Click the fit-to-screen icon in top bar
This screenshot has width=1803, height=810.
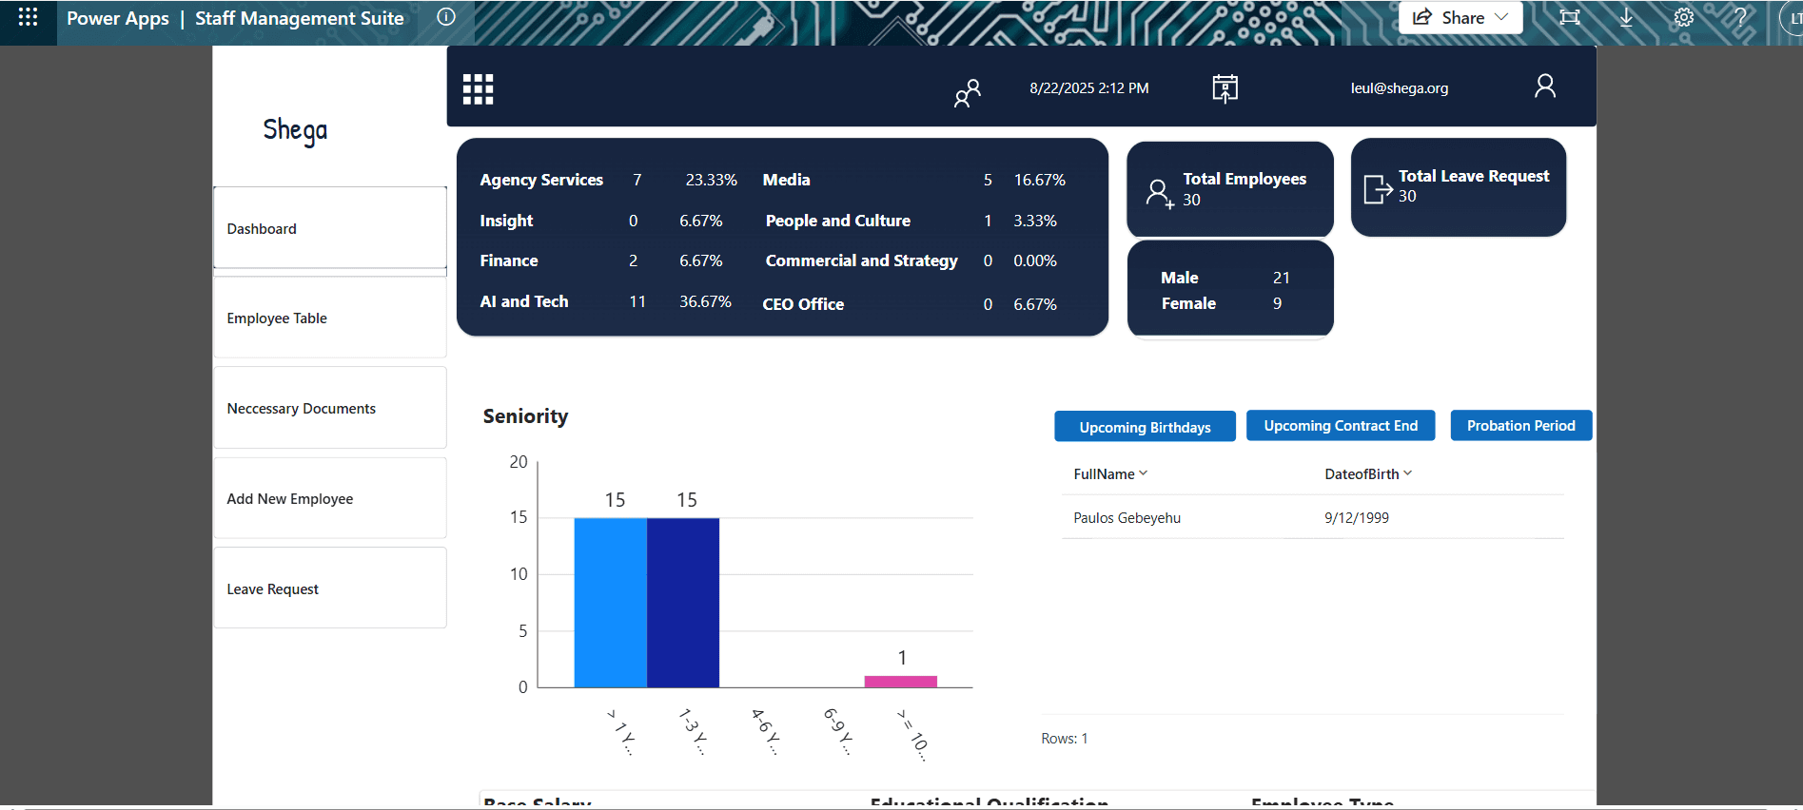pos(1570,17)
